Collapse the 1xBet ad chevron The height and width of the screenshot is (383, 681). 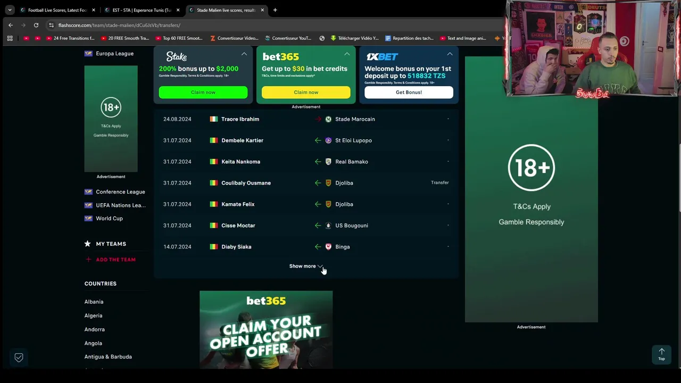click(x=450, y=54)
